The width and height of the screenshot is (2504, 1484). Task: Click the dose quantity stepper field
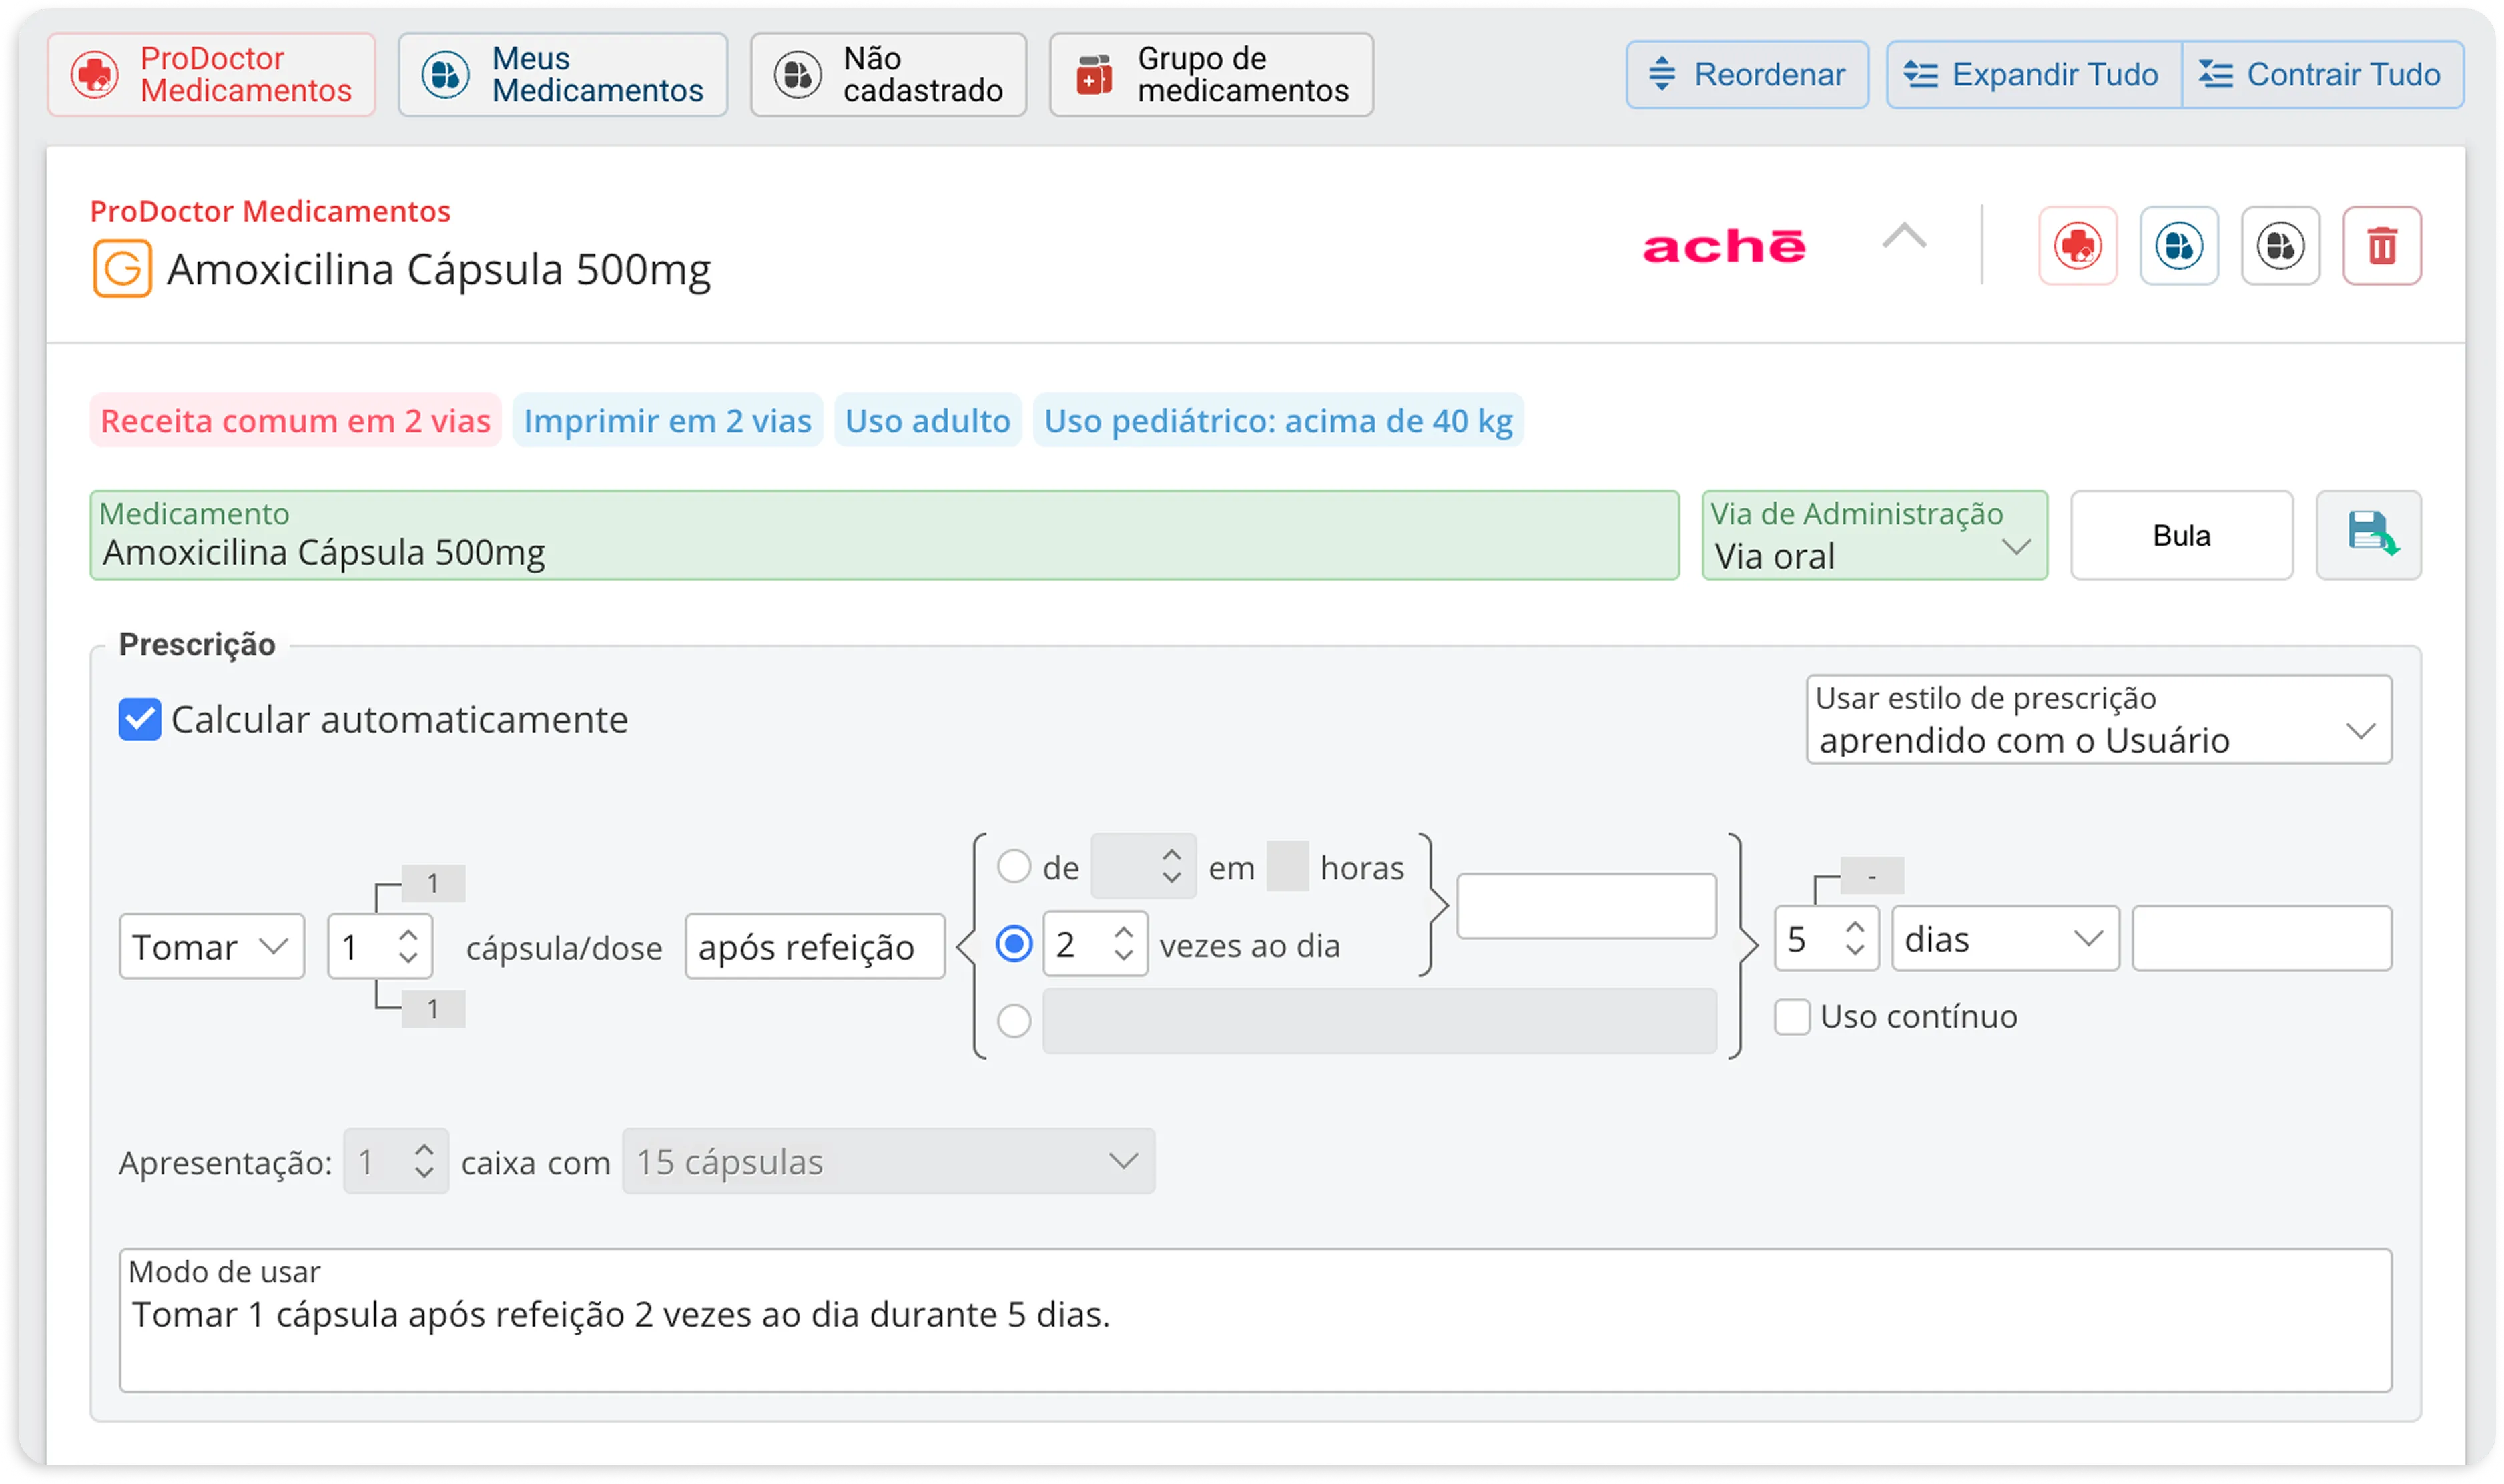[x=380, y=946]
